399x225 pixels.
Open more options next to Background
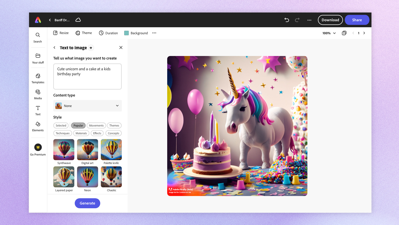point(154,33)
